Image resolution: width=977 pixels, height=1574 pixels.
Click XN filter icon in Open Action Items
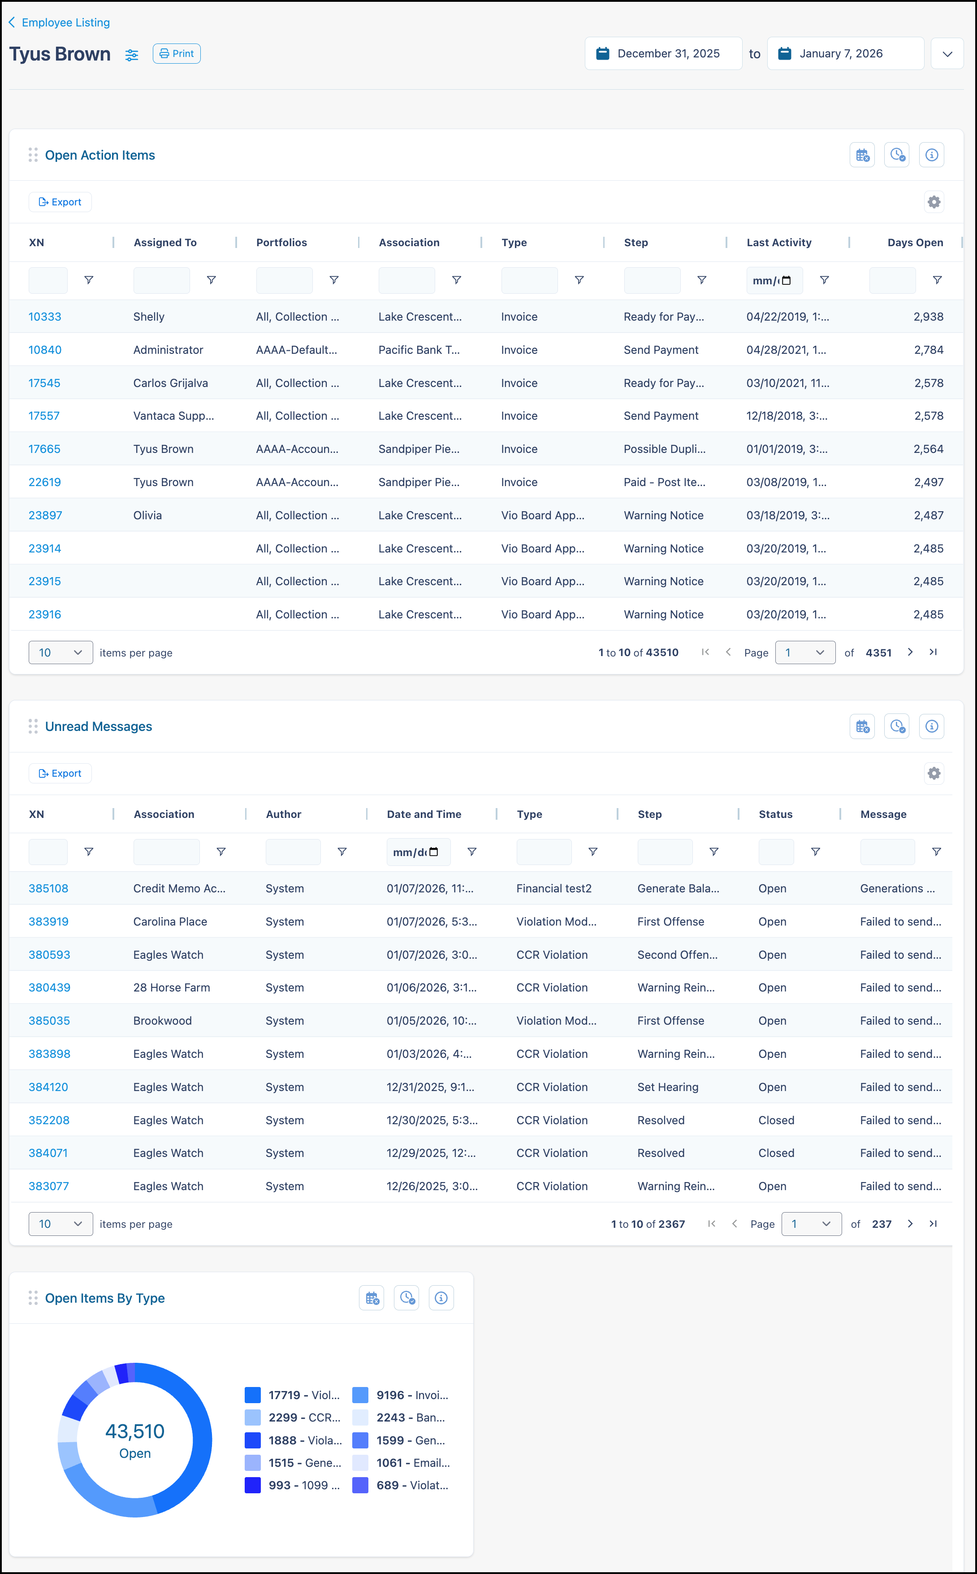coord(89,280)
